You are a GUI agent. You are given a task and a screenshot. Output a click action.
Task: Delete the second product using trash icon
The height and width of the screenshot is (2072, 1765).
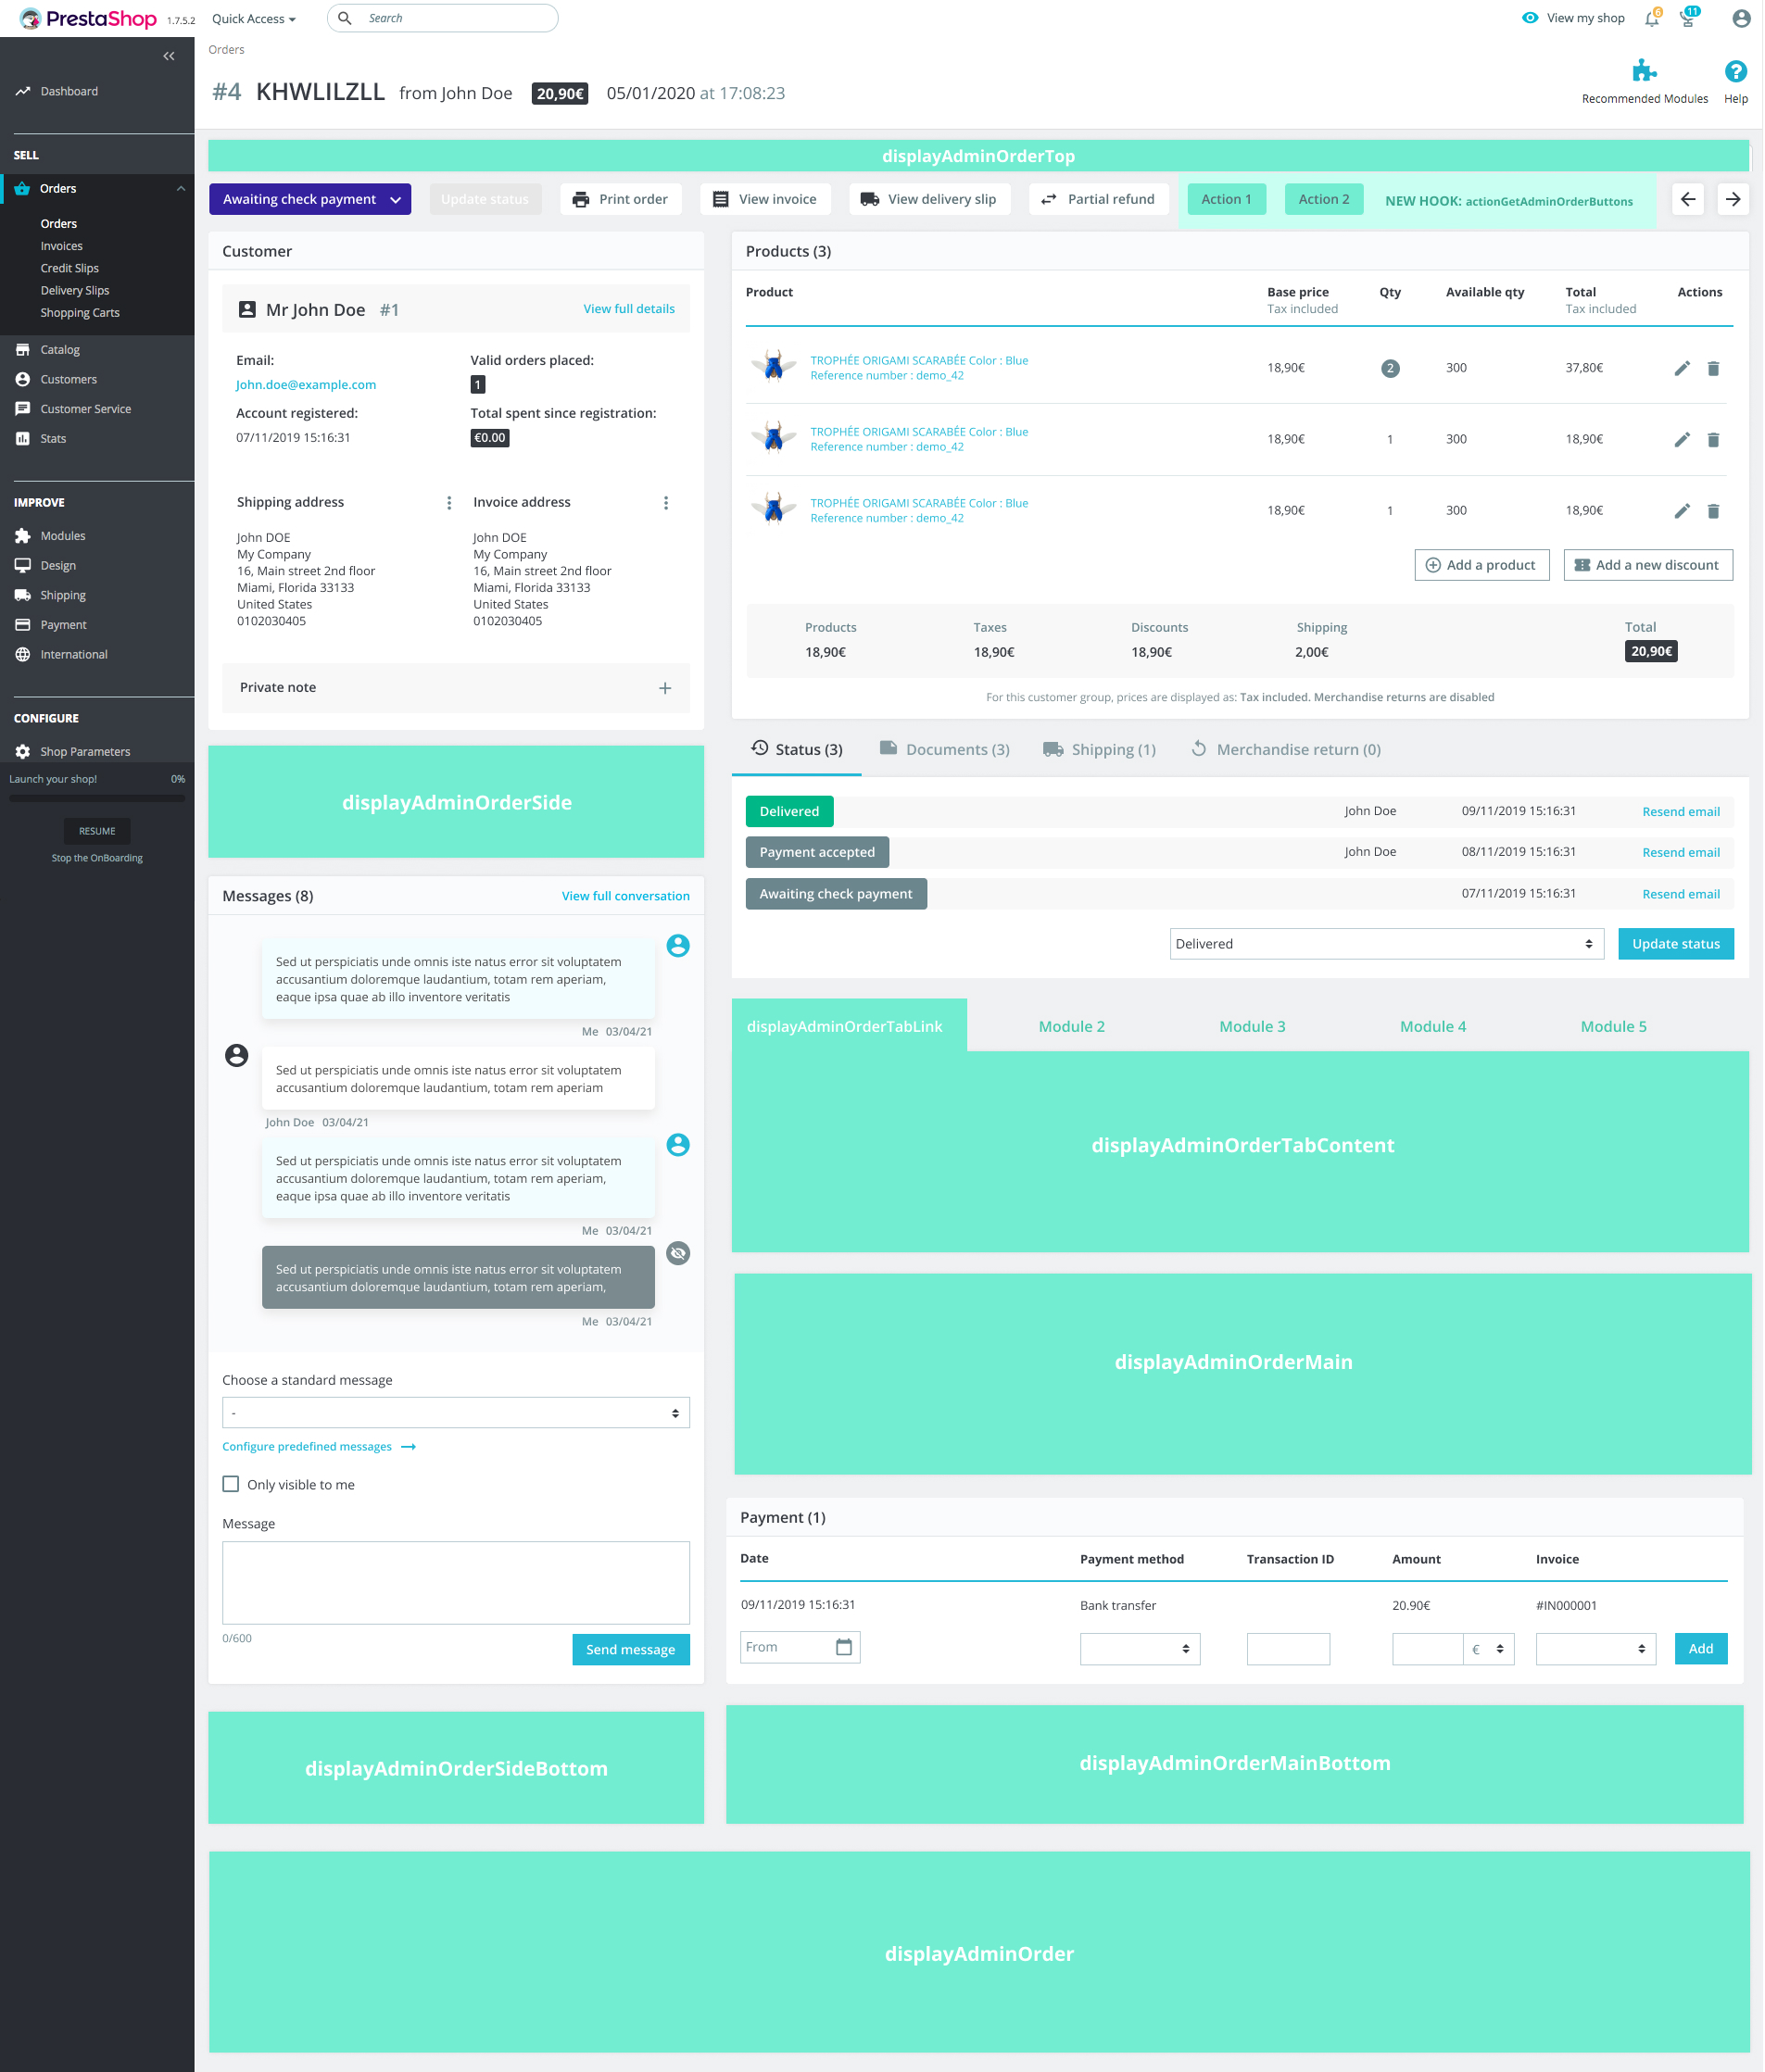pos(1713,440)
